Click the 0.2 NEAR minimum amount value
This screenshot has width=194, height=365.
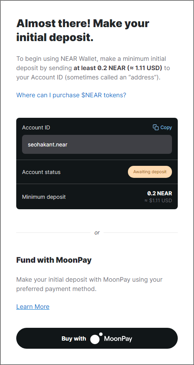pos(160,193)
